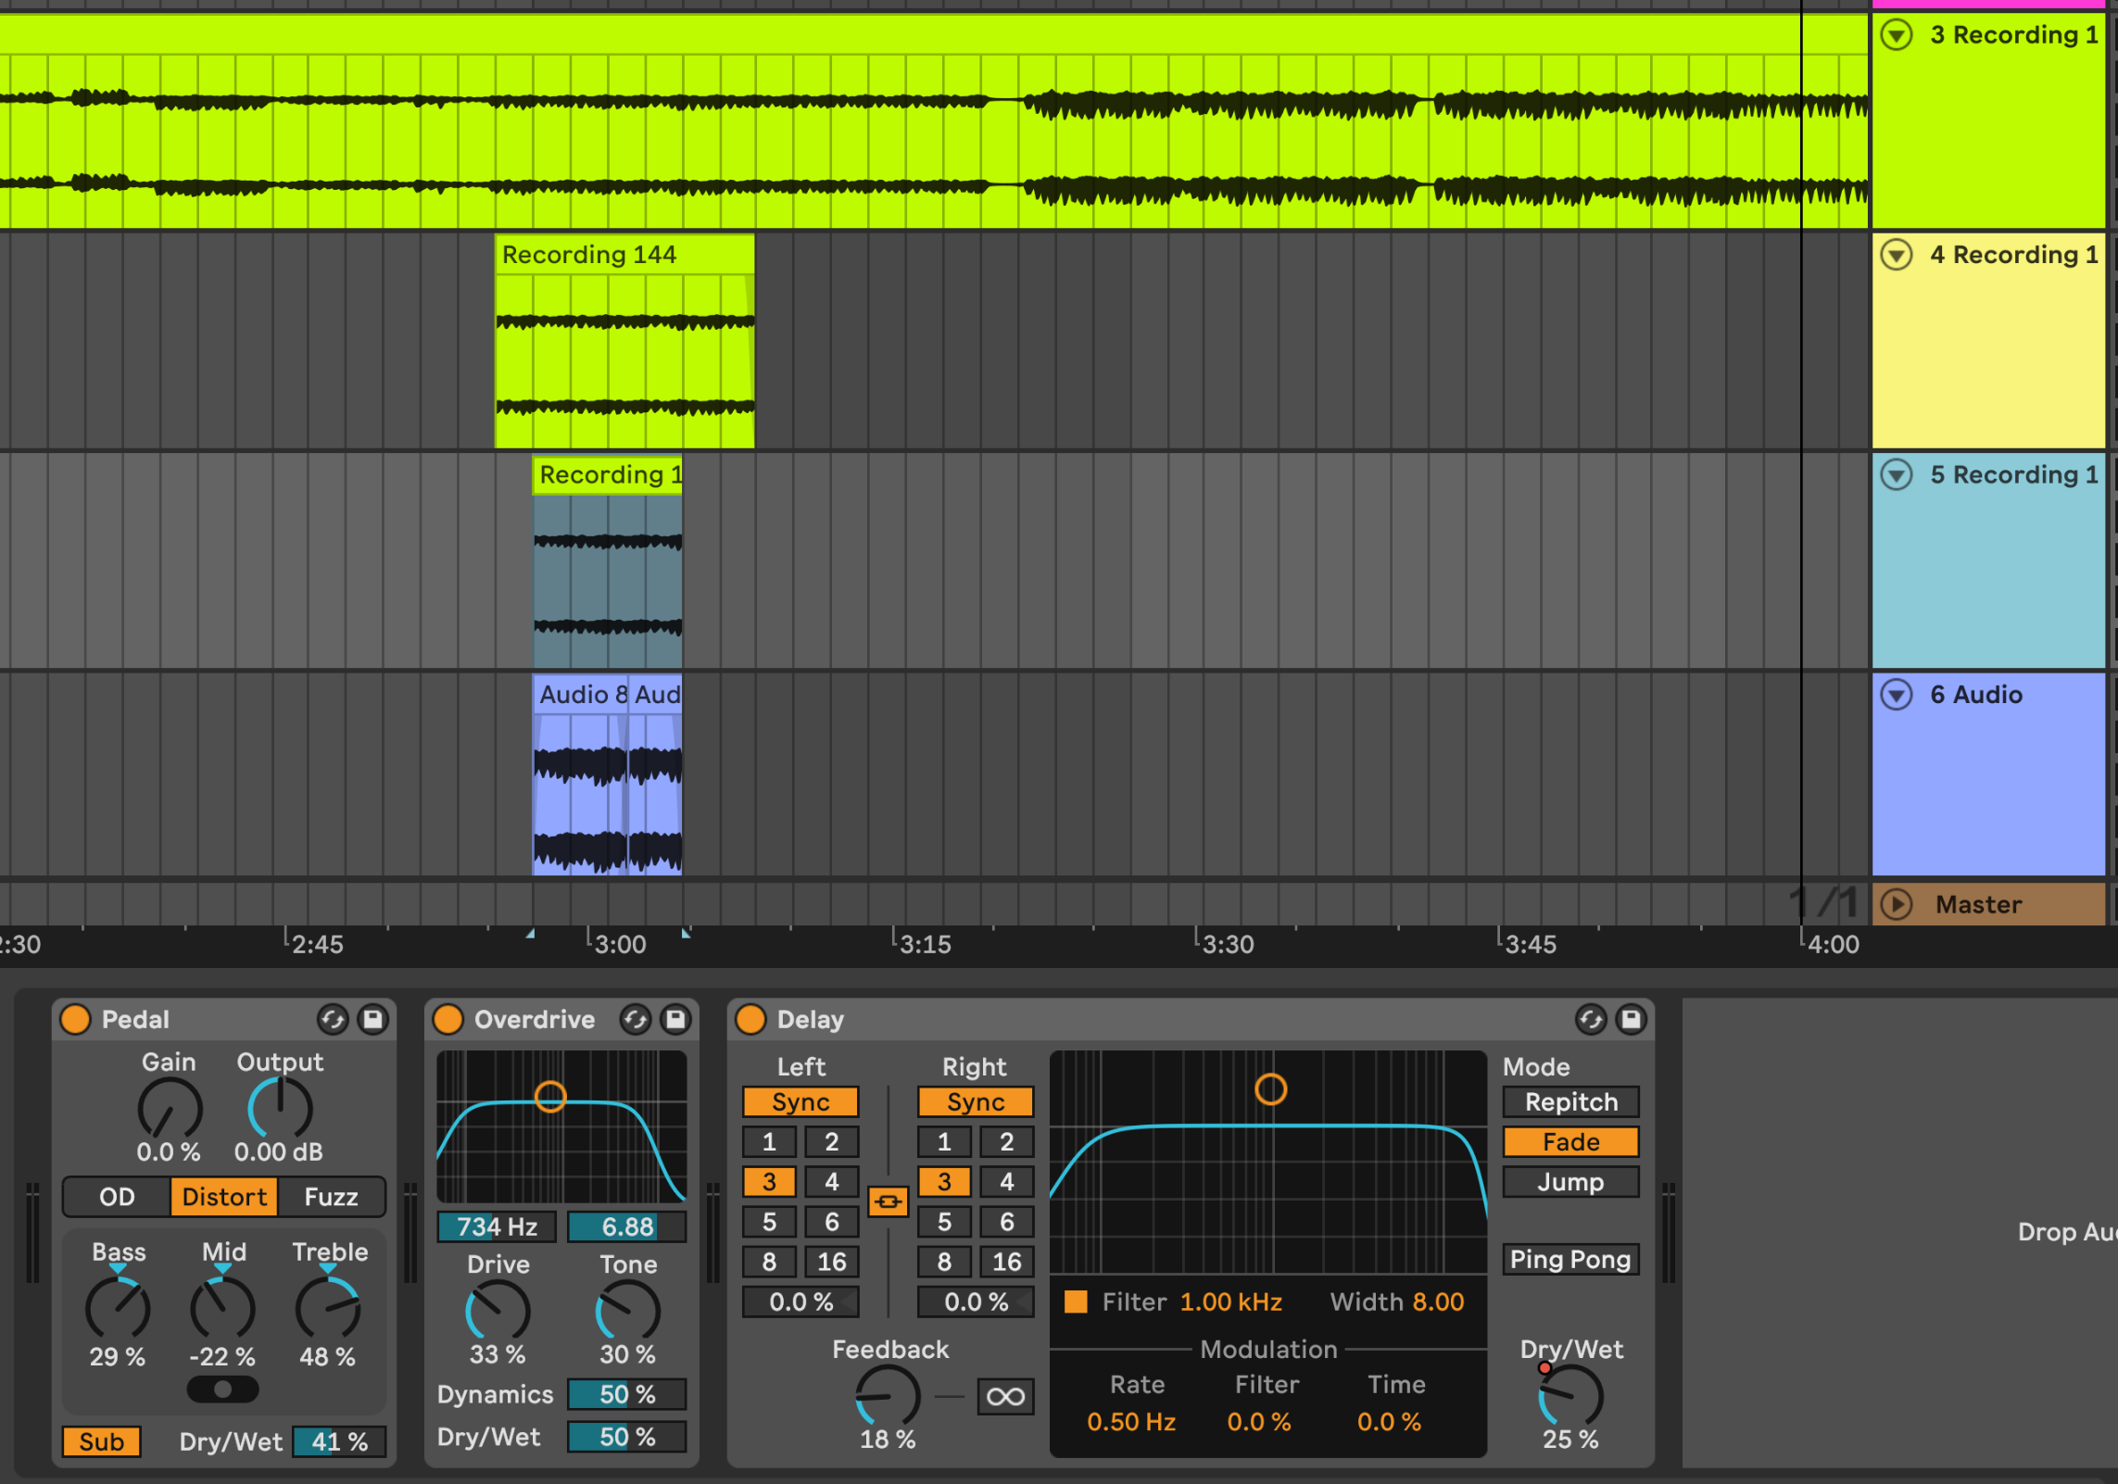Click the Overdrive Drive knob

coord(498,1310)
